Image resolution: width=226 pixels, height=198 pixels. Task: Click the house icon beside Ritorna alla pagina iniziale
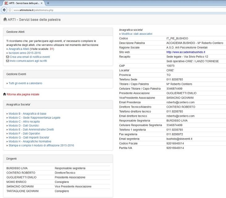coord(4,94)
